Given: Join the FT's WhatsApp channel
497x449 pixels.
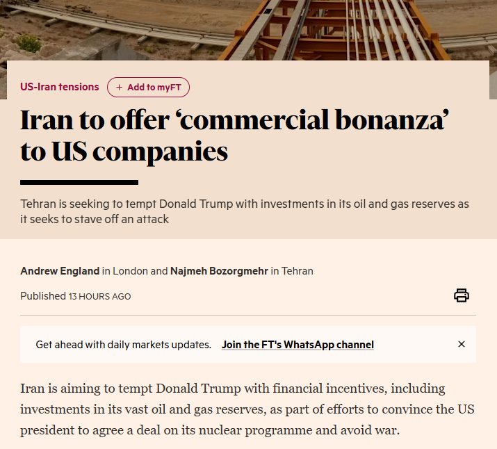Looking at the screenshot, I should (x=298, y=345).
